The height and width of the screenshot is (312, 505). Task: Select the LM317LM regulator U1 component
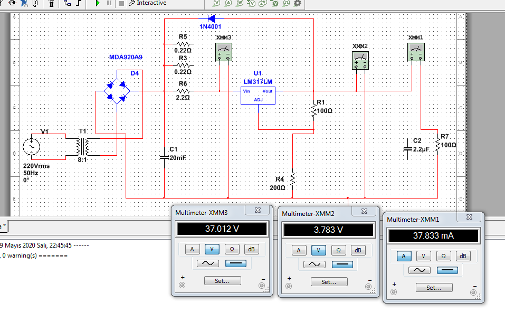pyautogui.click(x=258, y=95)
